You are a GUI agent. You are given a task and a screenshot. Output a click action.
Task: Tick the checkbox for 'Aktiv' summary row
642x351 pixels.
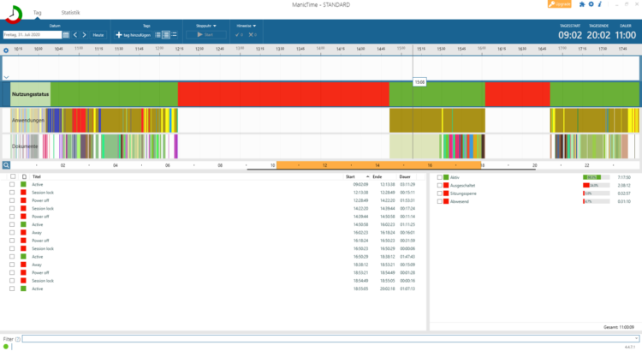coord(440,177)
